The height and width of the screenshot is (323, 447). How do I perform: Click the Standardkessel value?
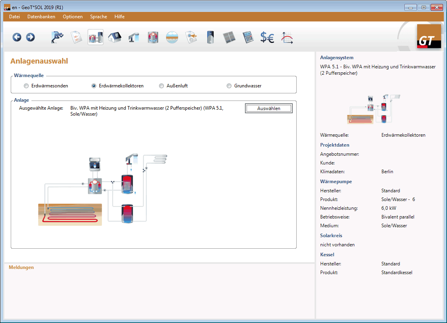(396, 272)
